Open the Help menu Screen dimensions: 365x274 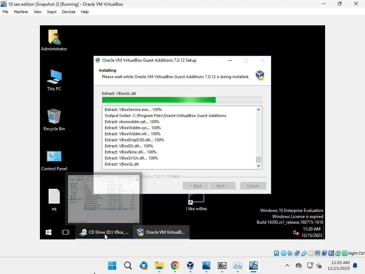[85, 12]
